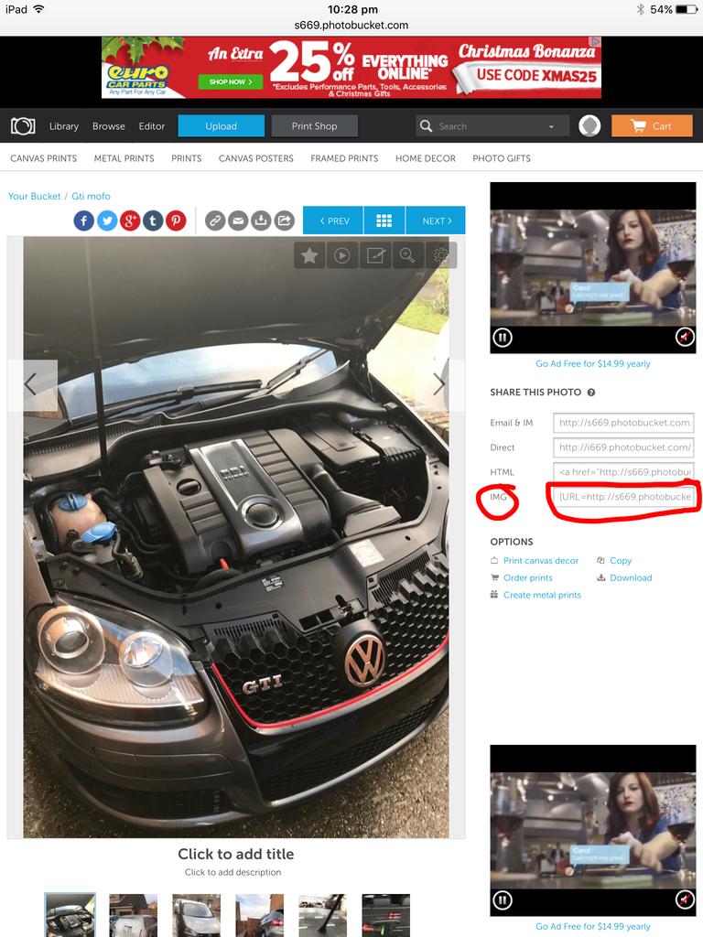Select the Direct link field

(x=623, y=447)
